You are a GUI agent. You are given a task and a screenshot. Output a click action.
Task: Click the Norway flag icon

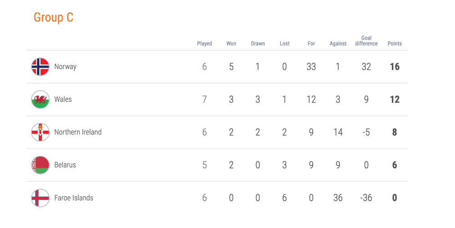(x=40, y=67)
